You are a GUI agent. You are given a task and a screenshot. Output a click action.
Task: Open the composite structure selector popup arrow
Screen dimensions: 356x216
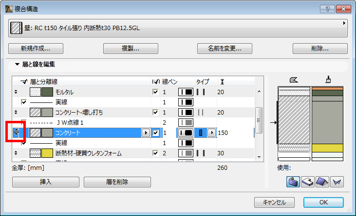tap(344, 23)
